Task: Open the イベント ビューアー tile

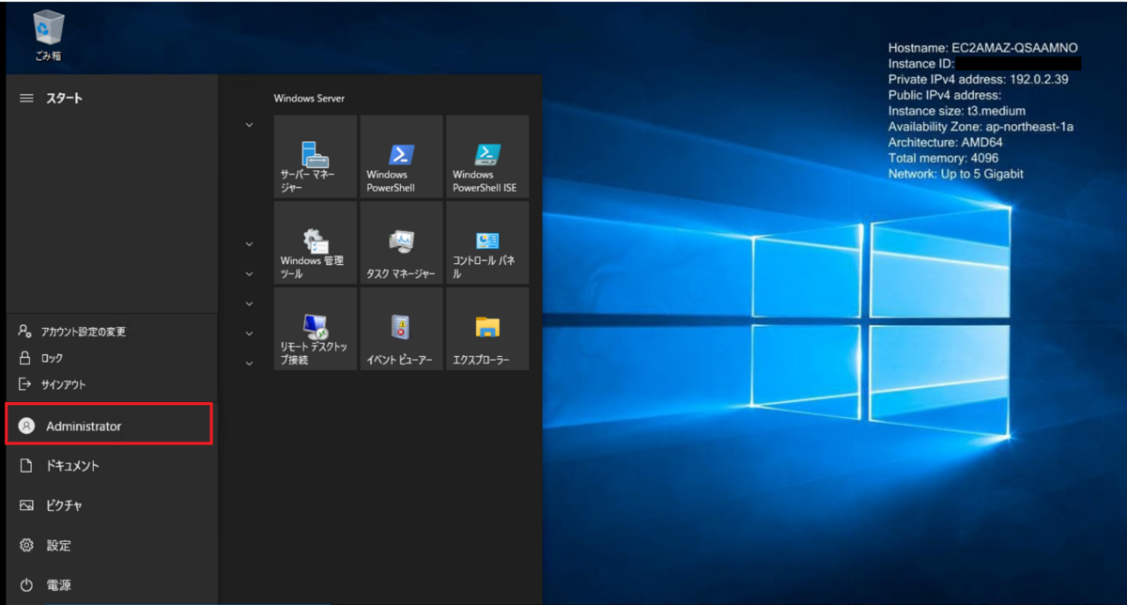Action: (x=401, y=329)
